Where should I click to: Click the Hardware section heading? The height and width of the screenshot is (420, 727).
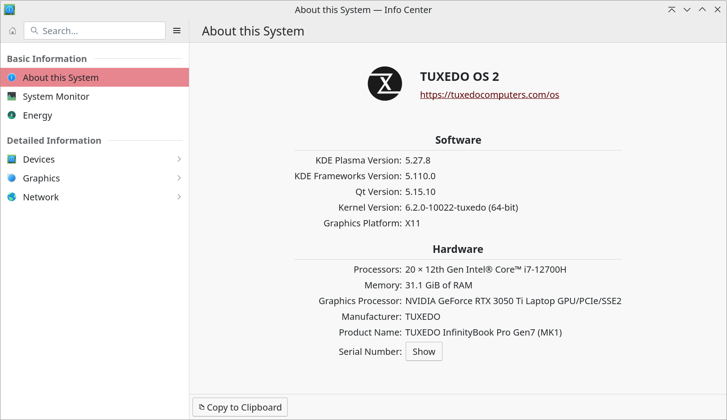[458, 249]
